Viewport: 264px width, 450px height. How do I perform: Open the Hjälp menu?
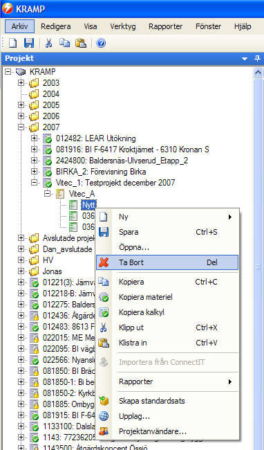[243, 27]
